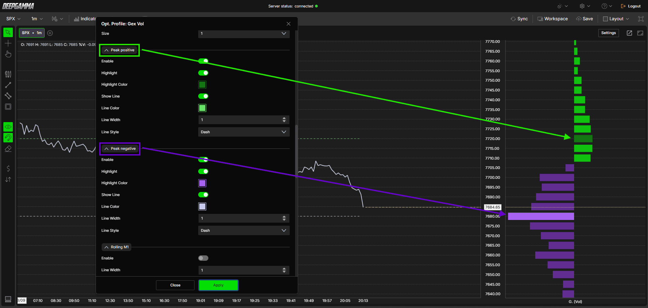Toggle Peak negative Highlight switch
The image size is (648, 308).
pyautogui.click(x=203, y=171)
